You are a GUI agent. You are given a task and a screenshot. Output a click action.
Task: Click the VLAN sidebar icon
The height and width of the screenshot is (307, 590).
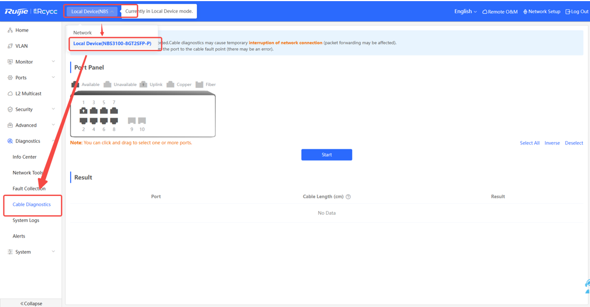[10, 46]
